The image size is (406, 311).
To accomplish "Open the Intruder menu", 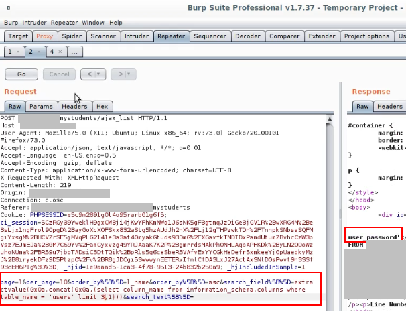I will tap(34, 23).
